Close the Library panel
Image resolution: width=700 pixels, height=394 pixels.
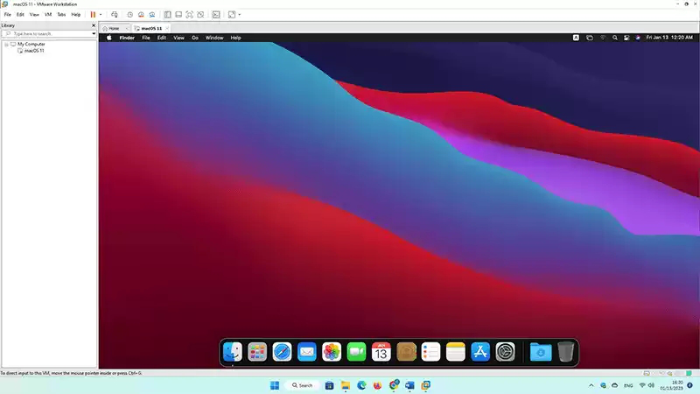(94, 25)
